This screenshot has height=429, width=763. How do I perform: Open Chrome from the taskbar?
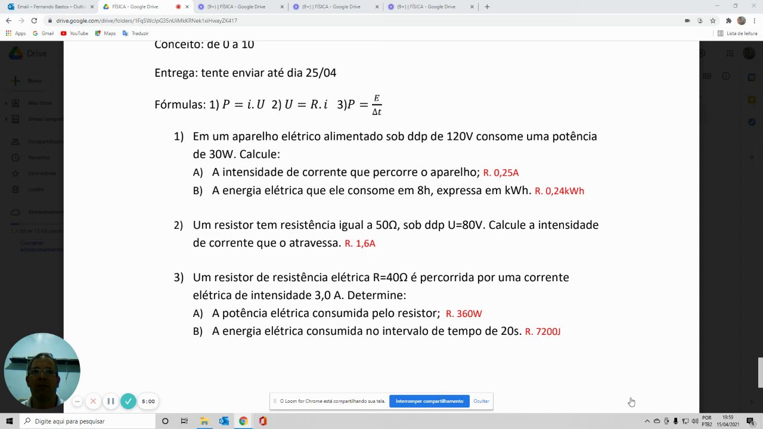243,421
